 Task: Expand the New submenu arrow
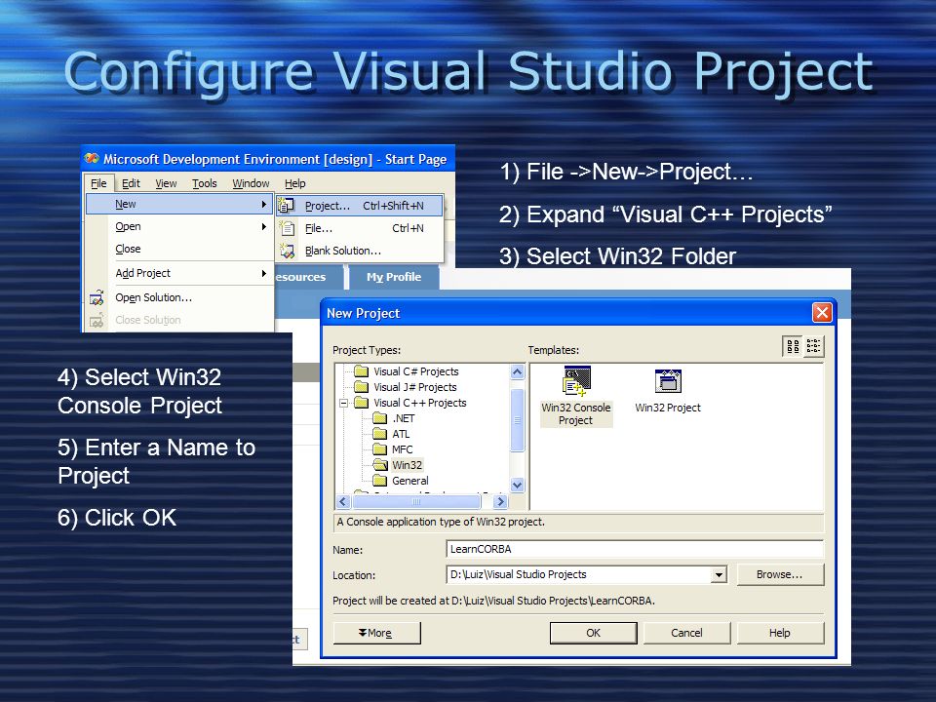[x=263, y=204]
